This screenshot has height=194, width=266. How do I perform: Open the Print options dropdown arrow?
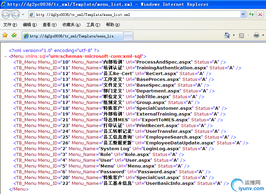[263, 35]
